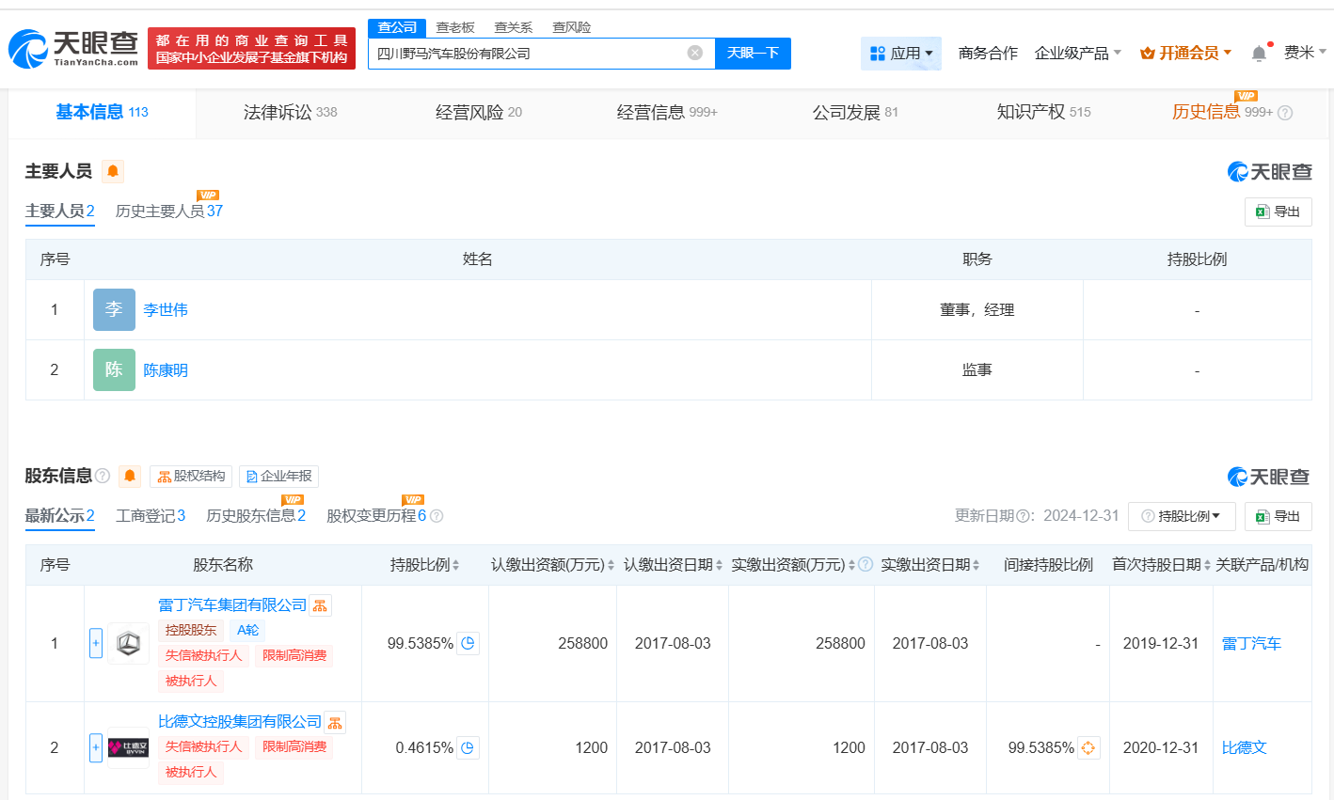Click the 李 avatar for 李世伟
This screenshot has width=1334, height=800.
coord(114,309)
